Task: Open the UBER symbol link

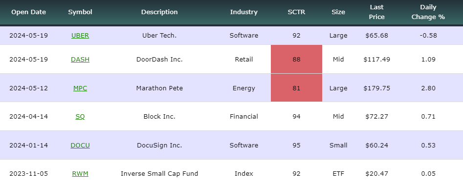Action: pos(80,35)
